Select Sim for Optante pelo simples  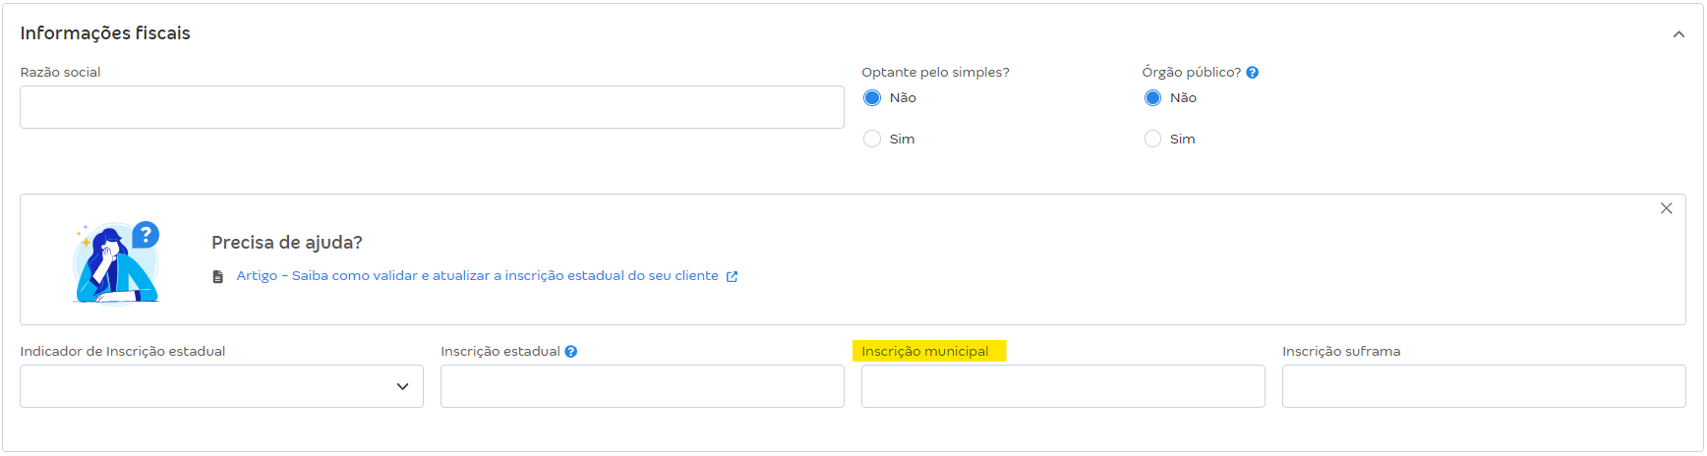click(x=872, y=140)
